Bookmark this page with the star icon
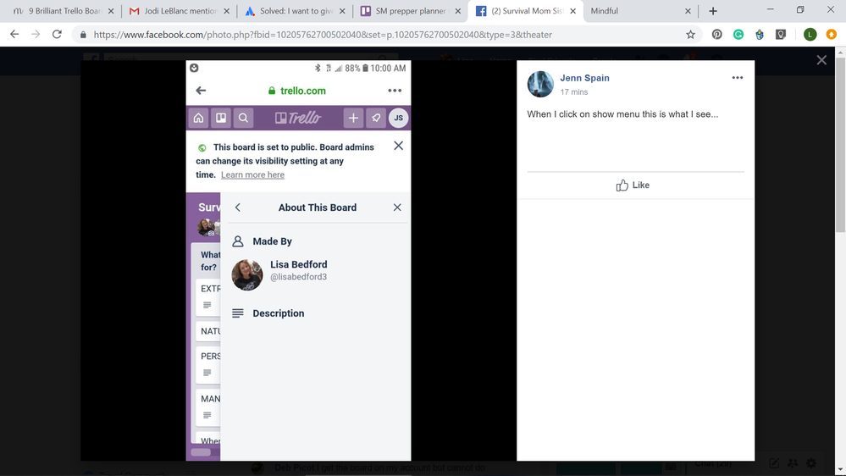Viewport: 846px width, 476px height. click(690, 35)
